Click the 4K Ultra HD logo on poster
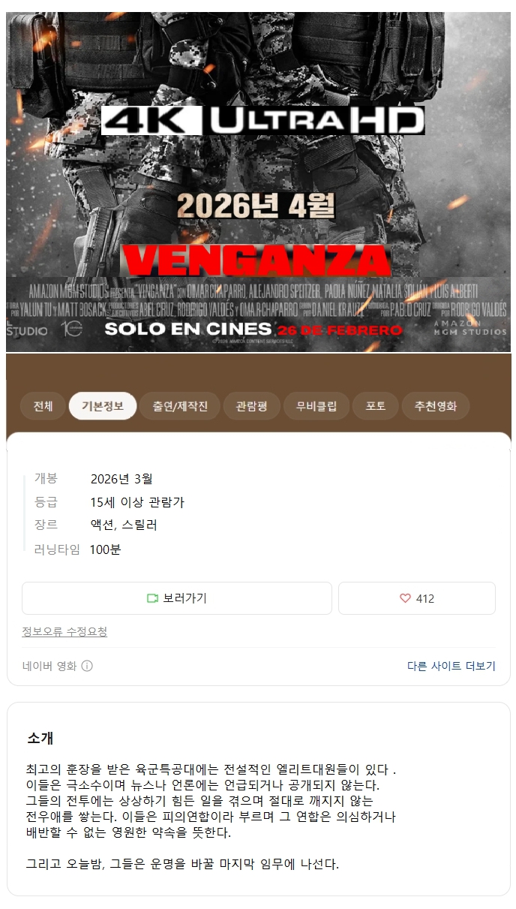 (x=263, y=120)
